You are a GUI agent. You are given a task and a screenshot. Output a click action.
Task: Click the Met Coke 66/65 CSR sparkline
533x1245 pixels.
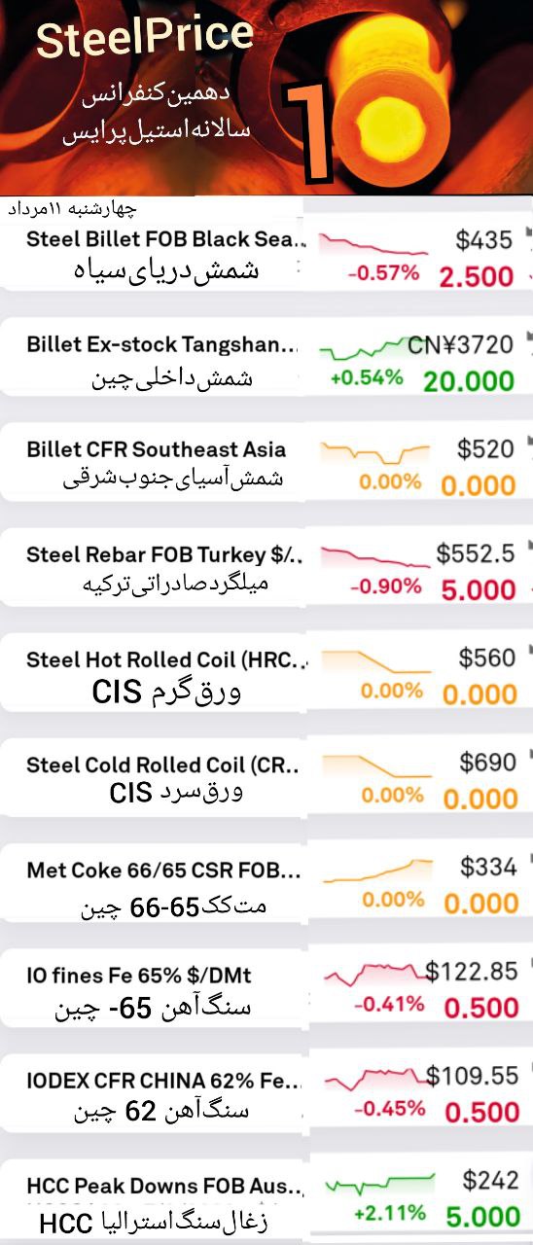[376, 871]
